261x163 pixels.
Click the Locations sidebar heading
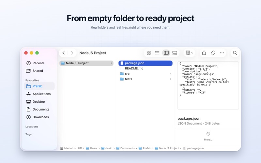pyautogui.click(x=32, y=126)
